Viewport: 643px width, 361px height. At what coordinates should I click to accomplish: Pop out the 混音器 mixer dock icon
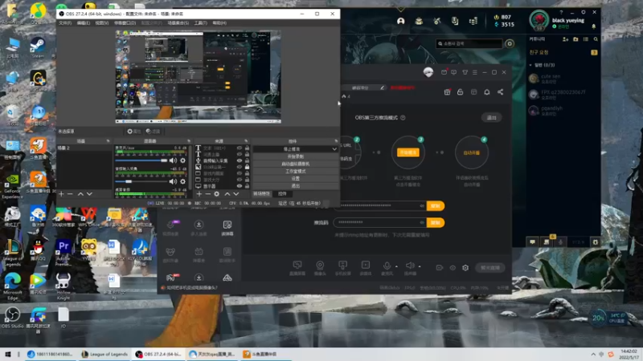click(x=189, y=141)
